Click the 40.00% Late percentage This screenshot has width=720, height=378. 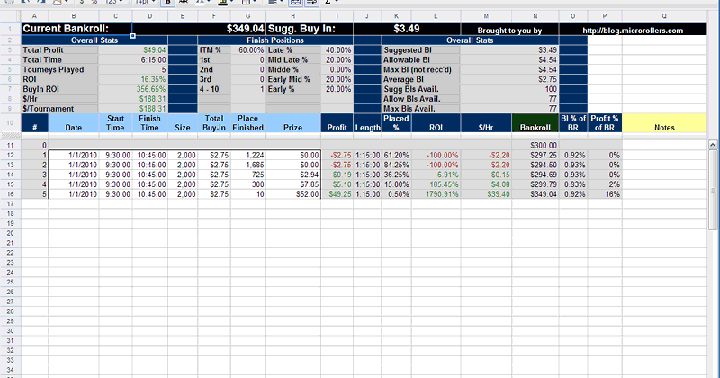(x=337, y=50)
